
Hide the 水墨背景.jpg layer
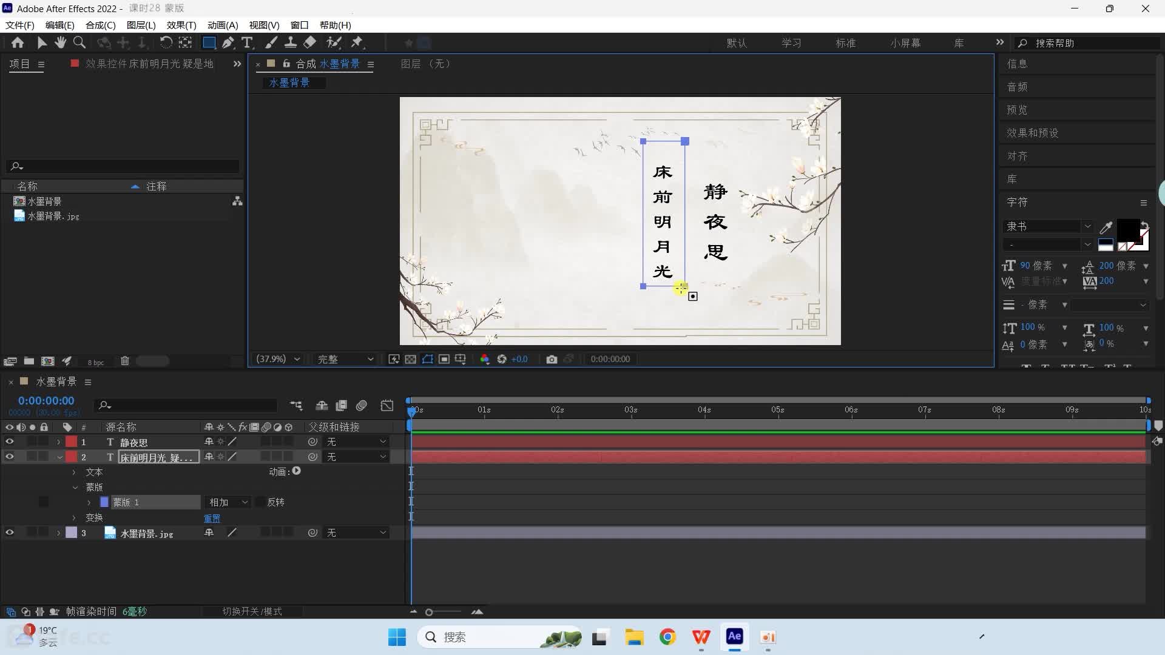[x=9, y=532]
